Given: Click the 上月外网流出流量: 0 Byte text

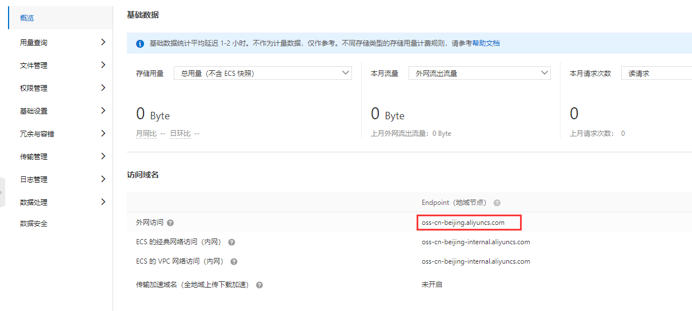Looking at the screenshot, I should 411,134.
